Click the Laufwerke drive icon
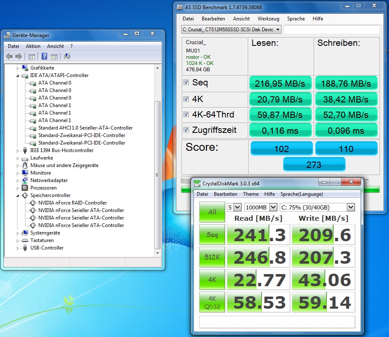Viewport: 389px width, 337px height. [x=25, y=158]
